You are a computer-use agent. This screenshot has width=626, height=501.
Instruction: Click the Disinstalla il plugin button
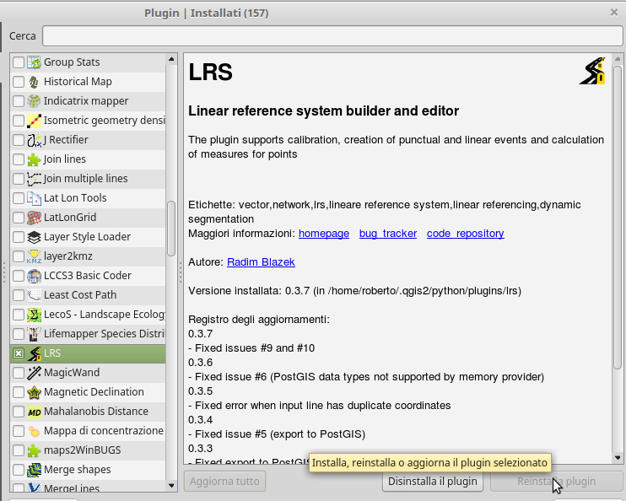[x=433, y=482]
